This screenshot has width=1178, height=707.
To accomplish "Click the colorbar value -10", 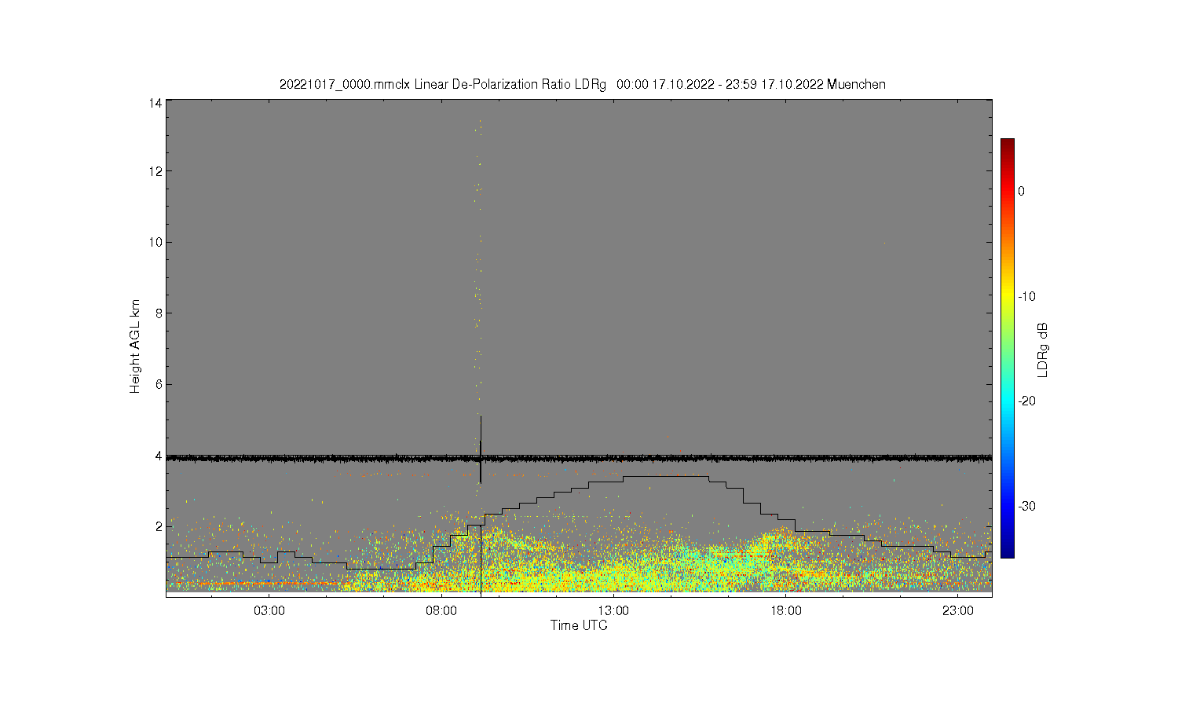I will point(1027,296).
